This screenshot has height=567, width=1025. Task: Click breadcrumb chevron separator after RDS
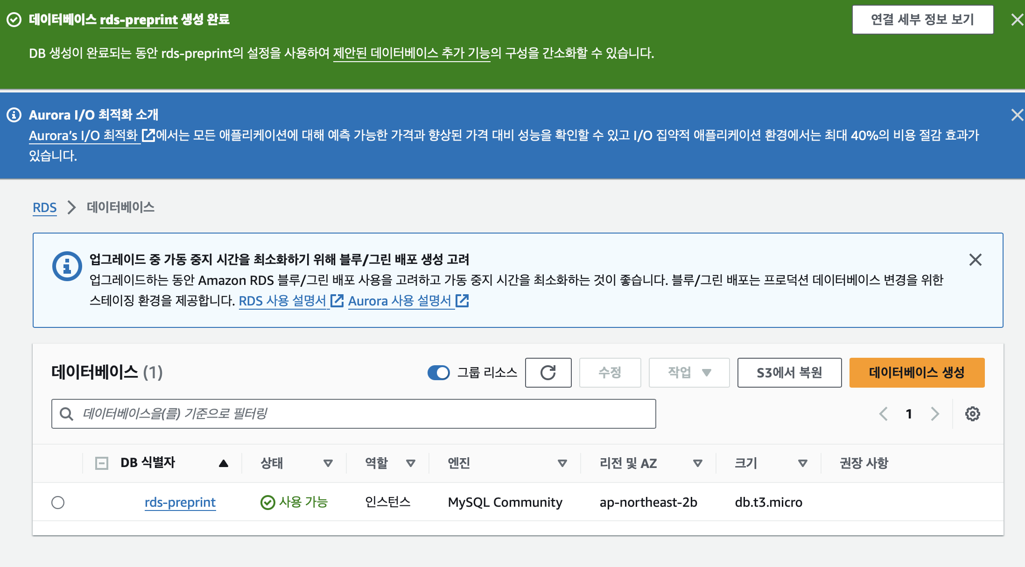click(71, 207)
